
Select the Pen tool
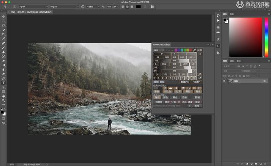coord(3,79)
